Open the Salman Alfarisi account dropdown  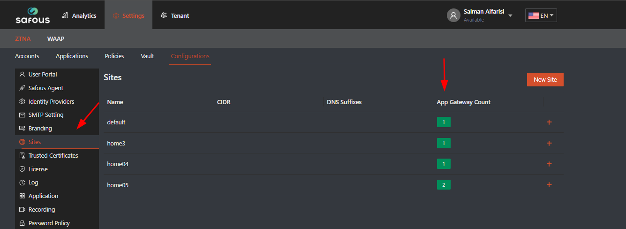(x=510, y=15)
